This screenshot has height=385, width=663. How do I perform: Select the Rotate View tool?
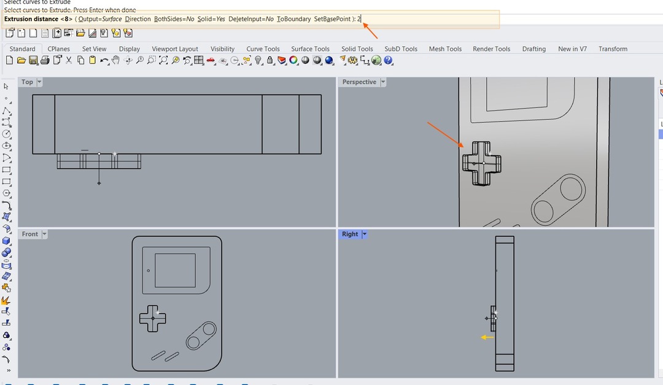128,61
